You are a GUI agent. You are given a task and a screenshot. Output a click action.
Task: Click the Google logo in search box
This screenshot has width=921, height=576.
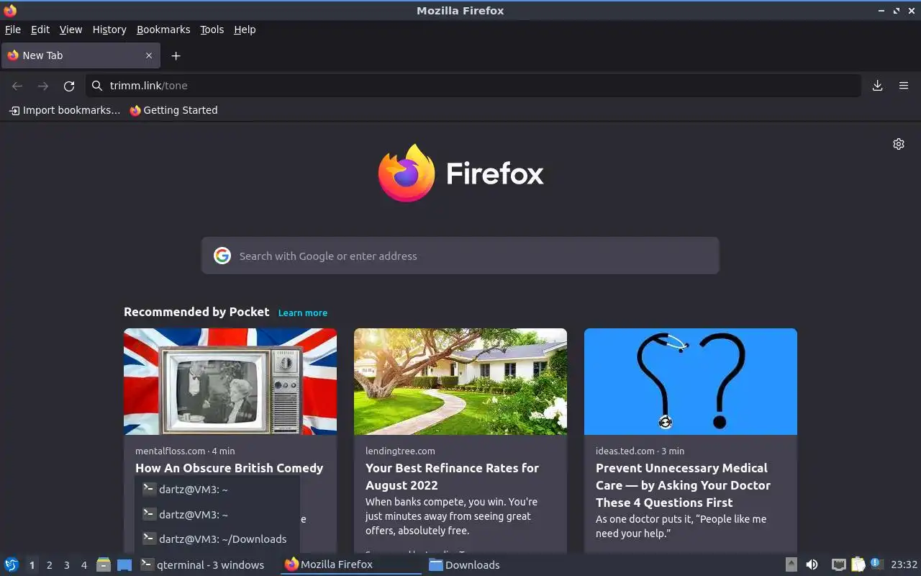point(222,256)
